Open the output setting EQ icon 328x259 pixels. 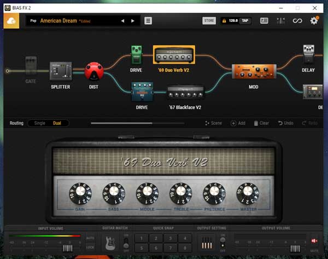click(x=207, y=243)
